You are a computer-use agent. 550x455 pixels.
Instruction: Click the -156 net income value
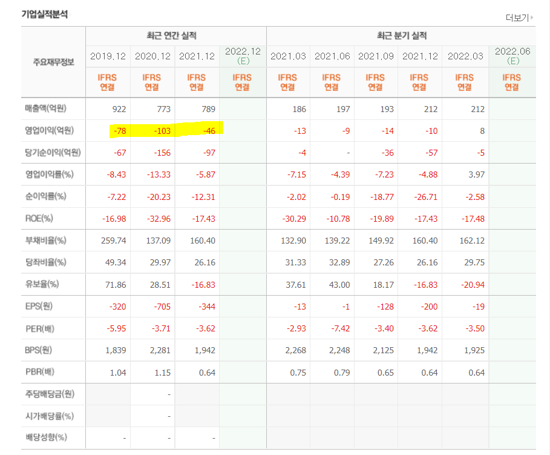pos(162,153)
